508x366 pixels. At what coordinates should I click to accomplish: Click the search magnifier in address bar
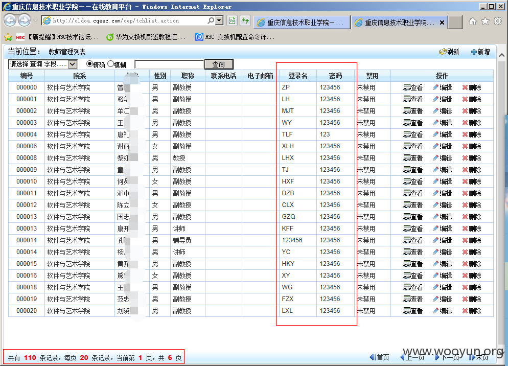click(x=211, y=20)
